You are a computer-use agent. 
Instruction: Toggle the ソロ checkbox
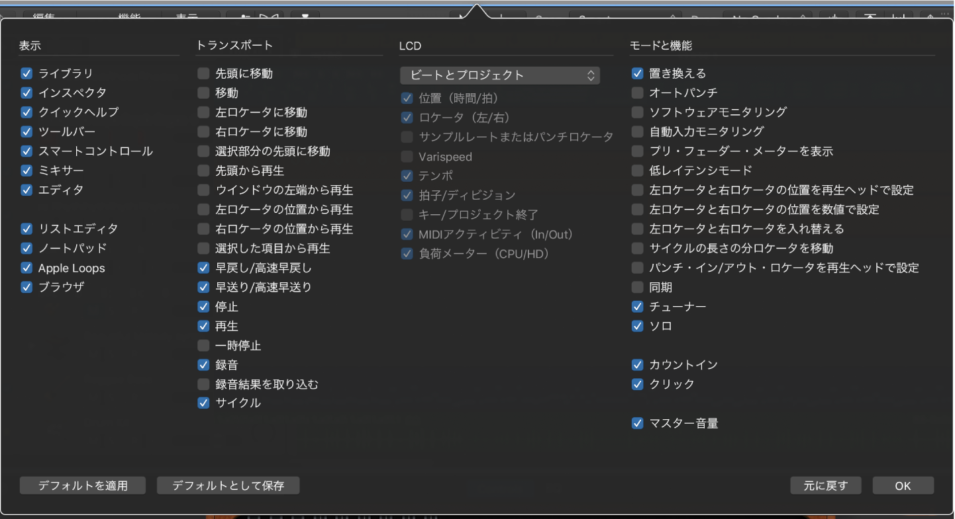[637, 326]
